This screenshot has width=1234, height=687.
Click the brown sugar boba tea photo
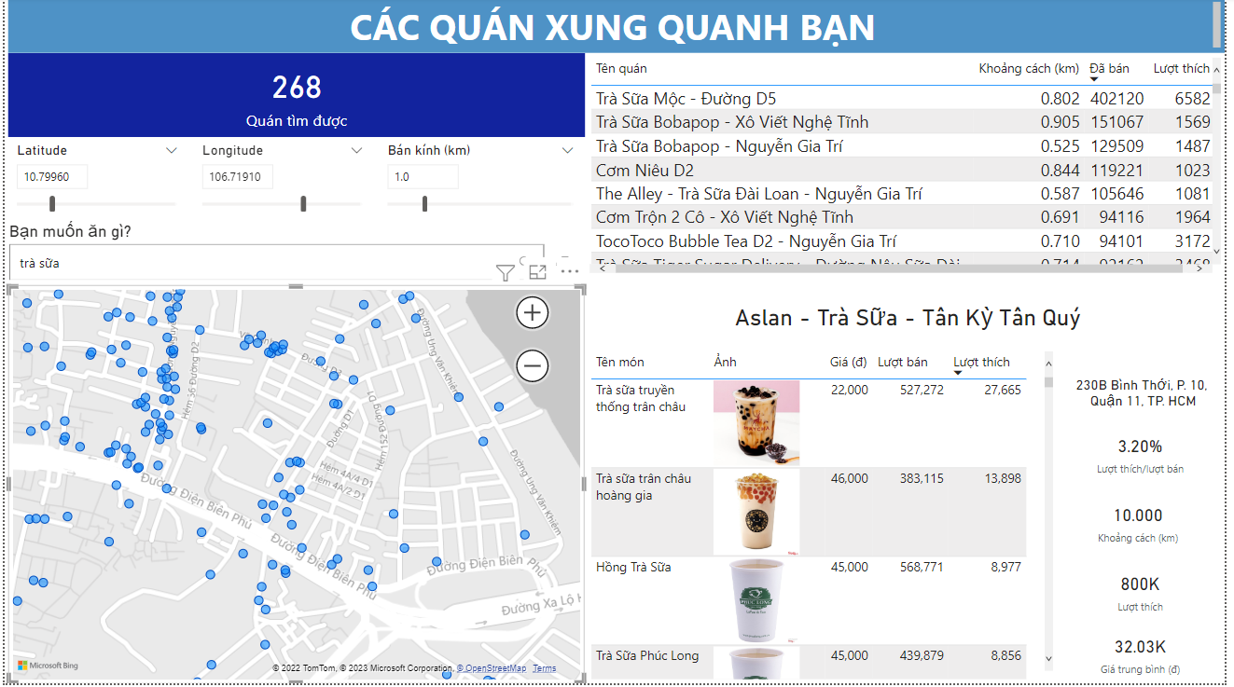click(756, 423)
